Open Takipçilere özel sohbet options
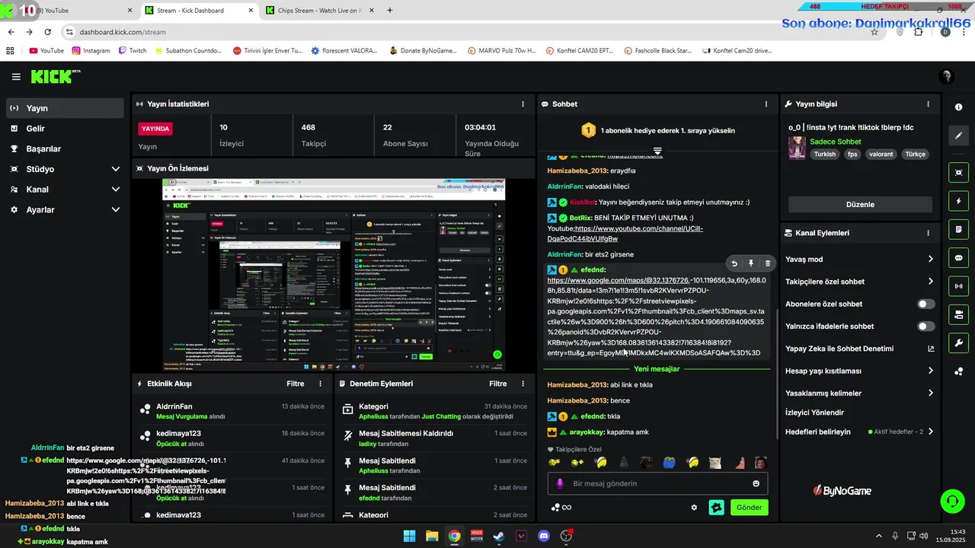Screen dimensions: 975x548 pyautogui.click(x=859, y=282)
